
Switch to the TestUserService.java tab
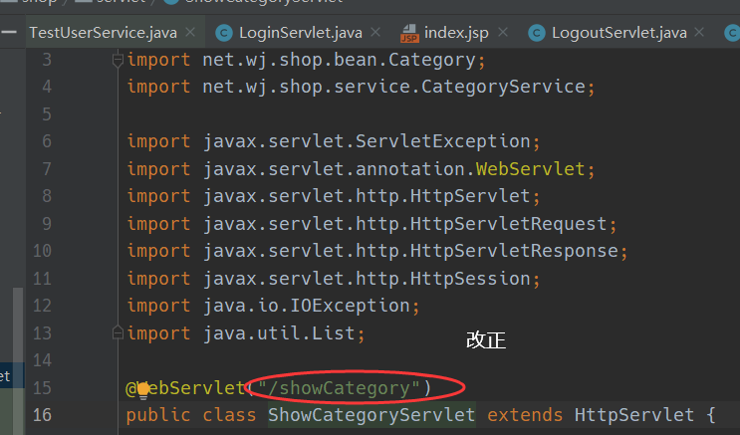click(x=103, y=33)
